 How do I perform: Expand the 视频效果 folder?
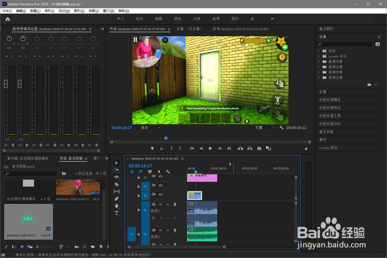[x=319, y=72]
